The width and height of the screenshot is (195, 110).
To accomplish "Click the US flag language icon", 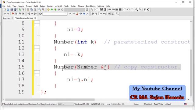I will 186,104.
